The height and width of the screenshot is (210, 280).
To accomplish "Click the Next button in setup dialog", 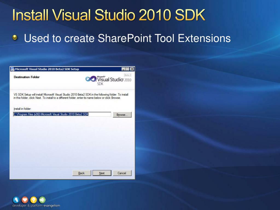I will coord(102,173).
